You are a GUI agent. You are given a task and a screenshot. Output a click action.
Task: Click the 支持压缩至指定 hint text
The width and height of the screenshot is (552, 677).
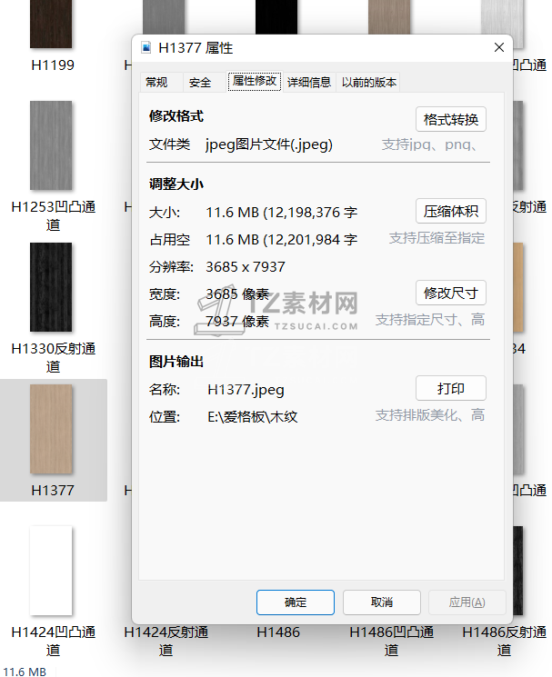437,238
